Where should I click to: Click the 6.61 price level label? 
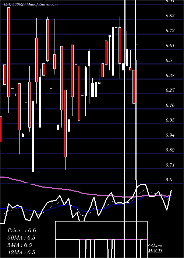coord(170,46)
